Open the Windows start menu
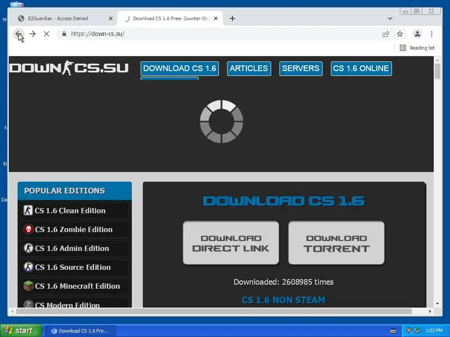 (21, 331)
